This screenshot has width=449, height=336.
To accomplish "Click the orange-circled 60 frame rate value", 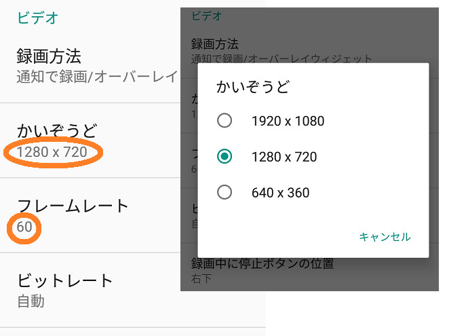I will 24,227.
